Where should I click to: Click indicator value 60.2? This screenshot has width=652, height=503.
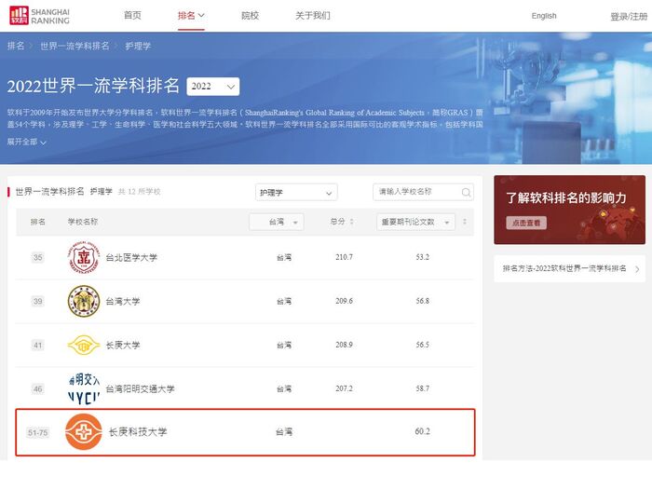423,431
